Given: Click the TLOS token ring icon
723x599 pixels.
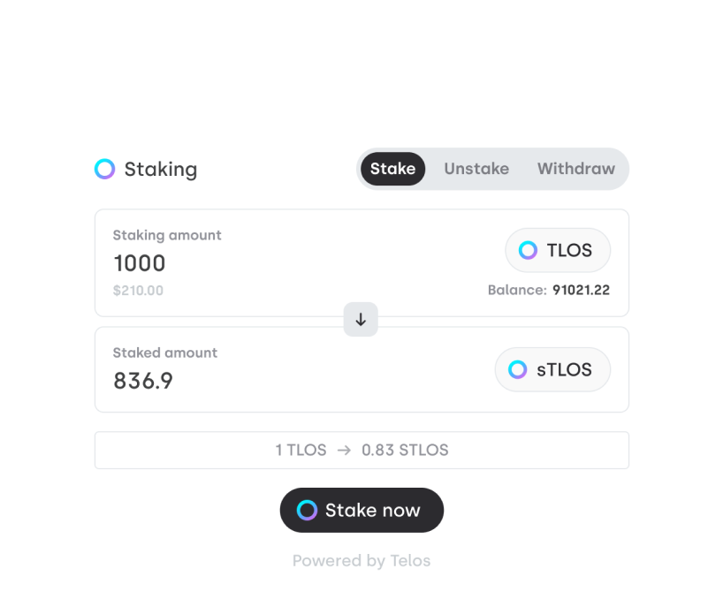Looking at the screenshot, I should (x=528, y=250).
